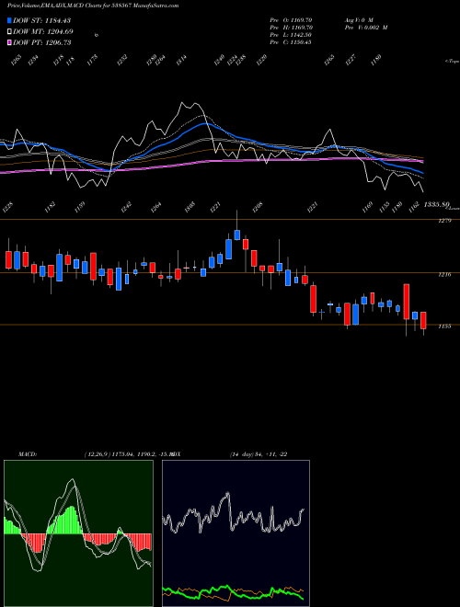The width and height of the screenshot is (460, 607).
Task: Click the large red candlestick below the 1216 line
Action: (x=313, y=299)
